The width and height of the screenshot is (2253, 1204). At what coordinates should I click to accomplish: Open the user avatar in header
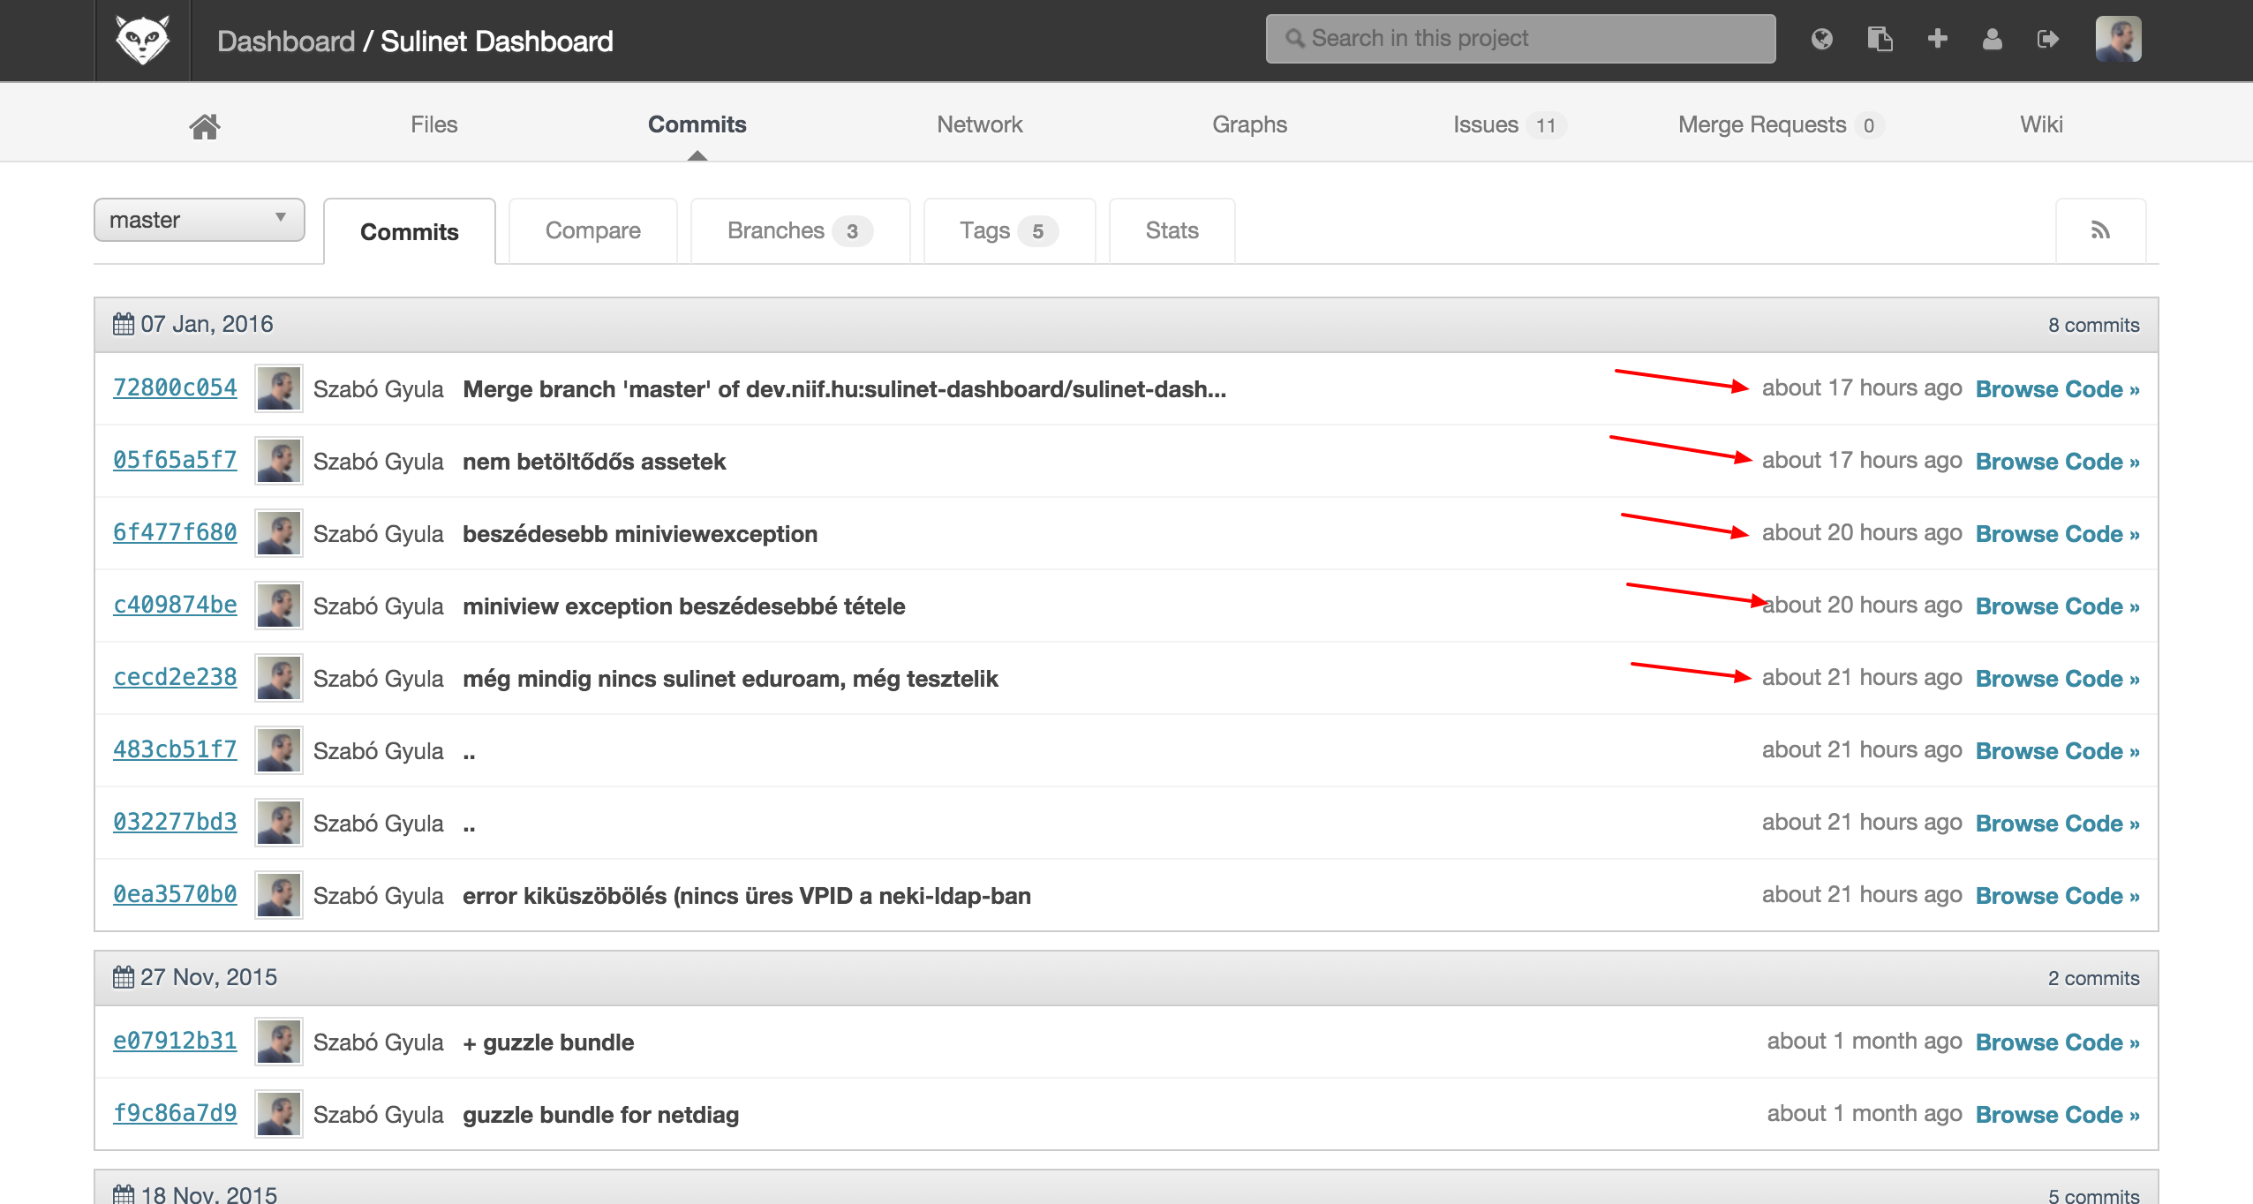click(x=2118, y=39)
